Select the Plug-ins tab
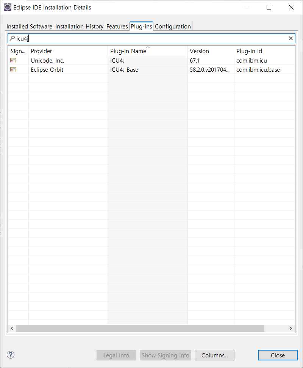 pos(141,26)
